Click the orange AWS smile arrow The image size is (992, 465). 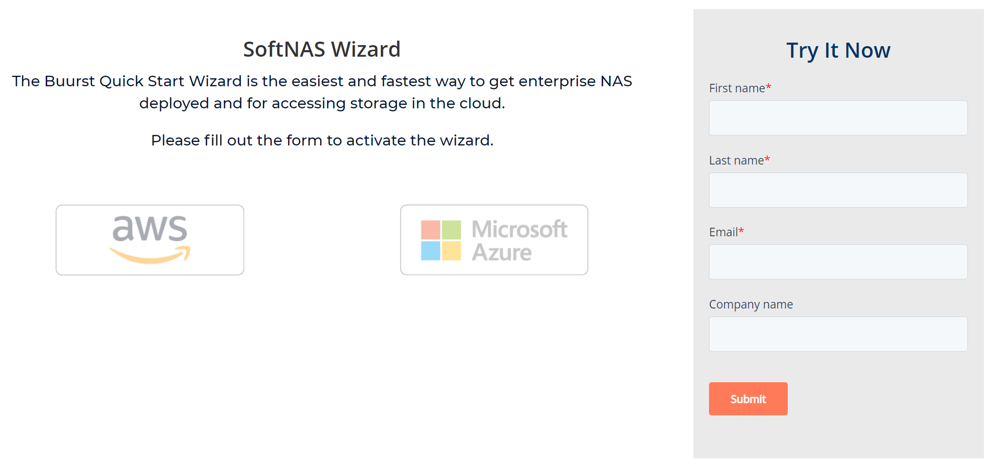(150, 255)
